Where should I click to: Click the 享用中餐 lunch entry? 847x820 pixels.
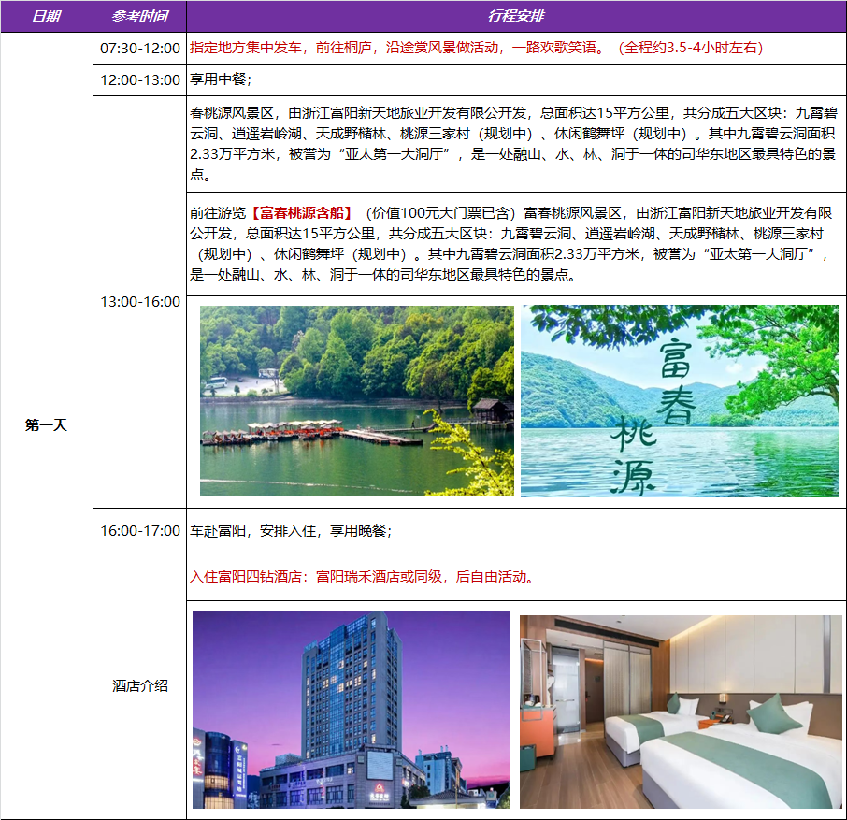click(x=221, y=79)
